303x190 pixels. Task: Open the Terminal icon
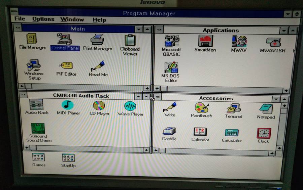[233, 111]
